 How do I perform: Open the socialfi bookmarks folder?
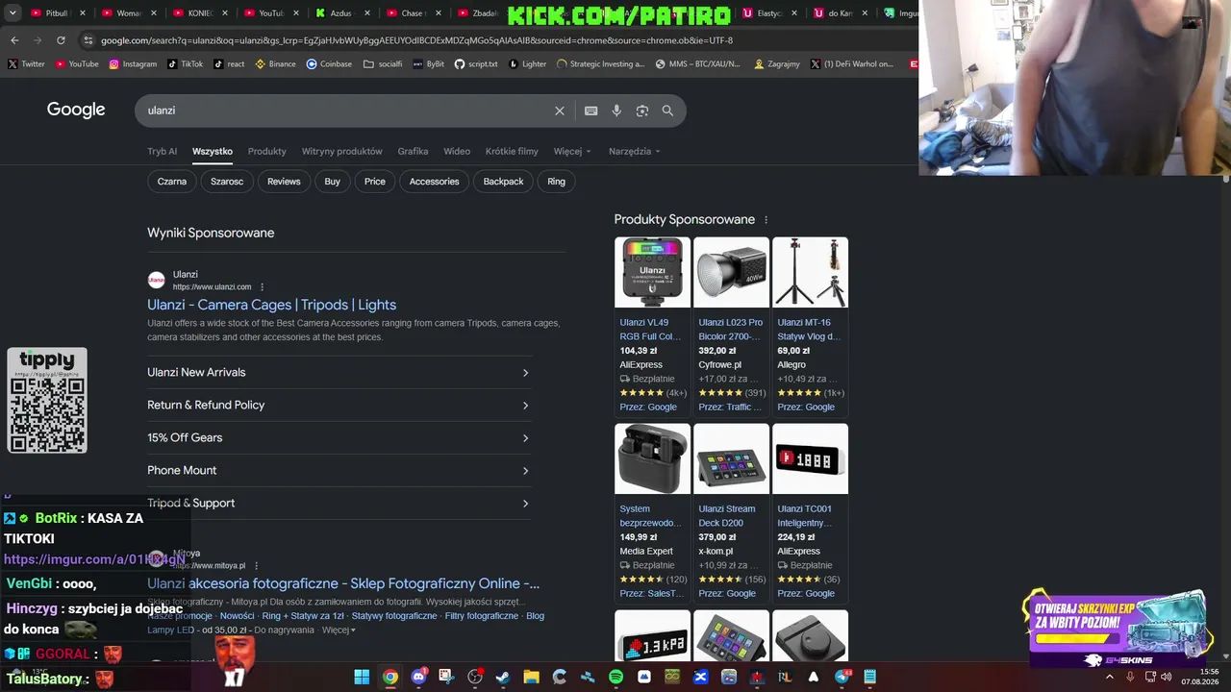click(383, 64)
